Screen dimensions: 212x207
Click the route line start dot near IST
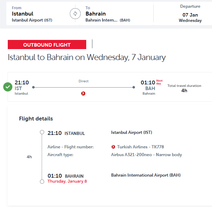(33, 87)
